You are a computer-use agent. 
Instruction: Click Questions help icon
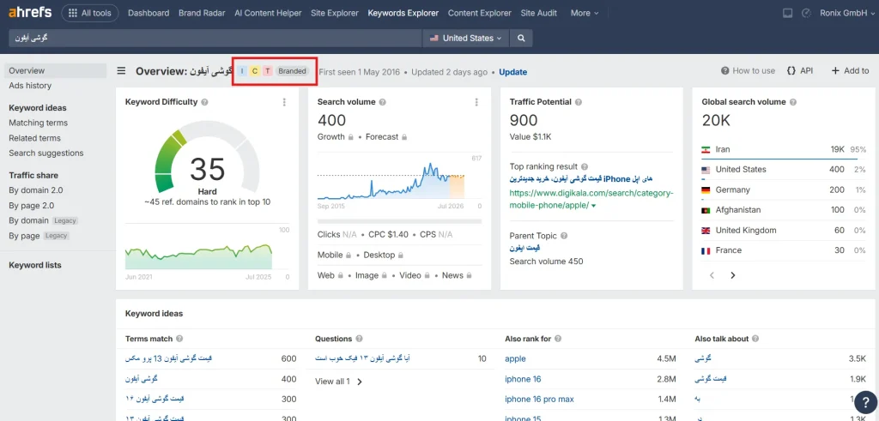pos(359,340)
